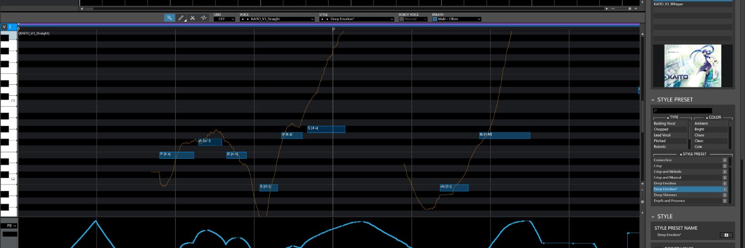
Task: Activate the waveform pitch-curve tool
Action: pyautogui.click(x=204, y=18)
